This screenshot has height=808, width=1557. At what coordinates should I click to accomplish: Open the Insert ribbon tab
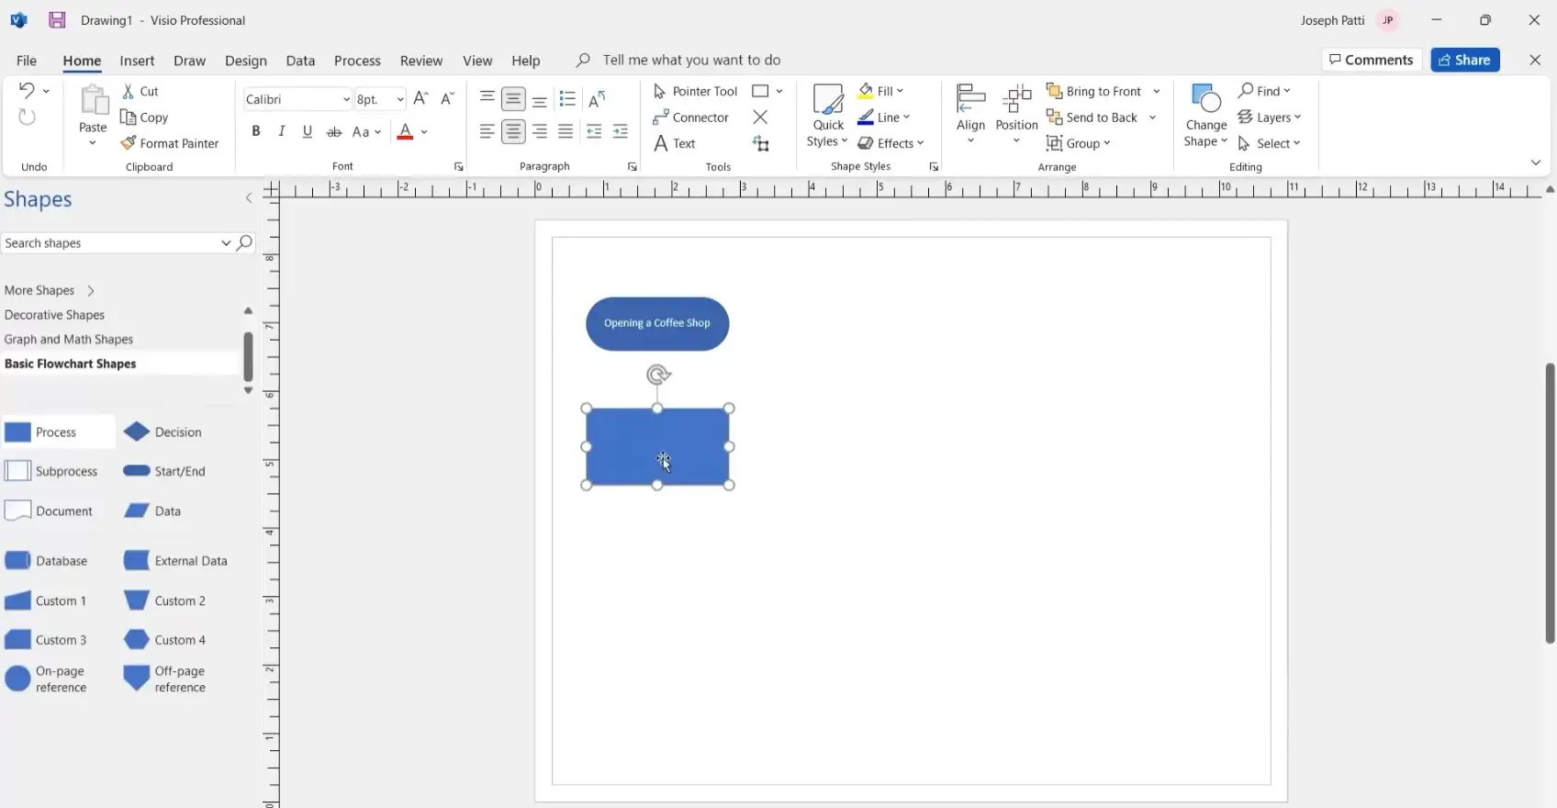tap(137, 61)
